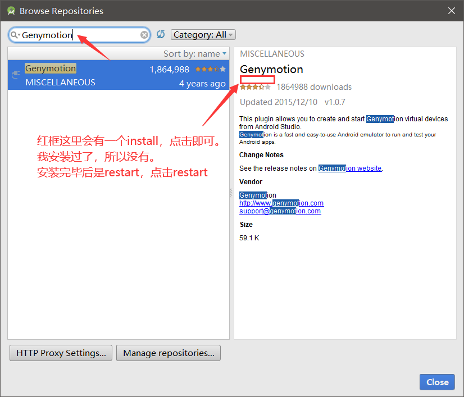Click the plugin icon beside Genymotion row
This screenshot has width=464, height=397.
point(15,75)
